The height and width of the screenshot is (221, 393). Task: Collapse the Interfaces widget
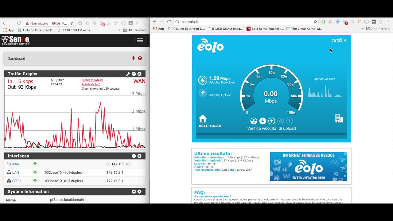point(134,156)
